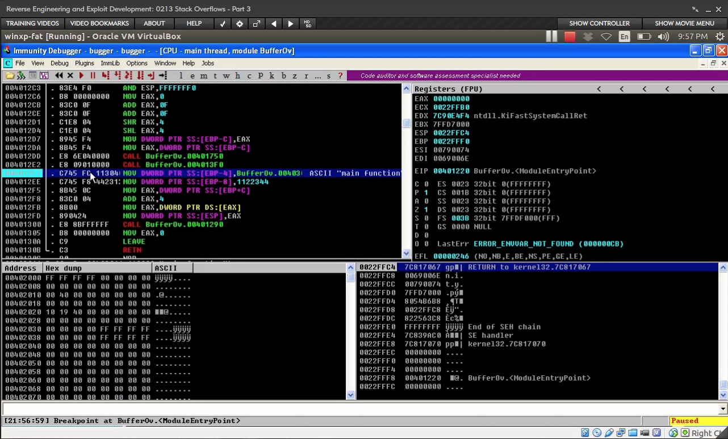Show Patches with 'P' button
The width and height of the screenshot is (728, 439).
pyautogui.click(x=260, y=76)
